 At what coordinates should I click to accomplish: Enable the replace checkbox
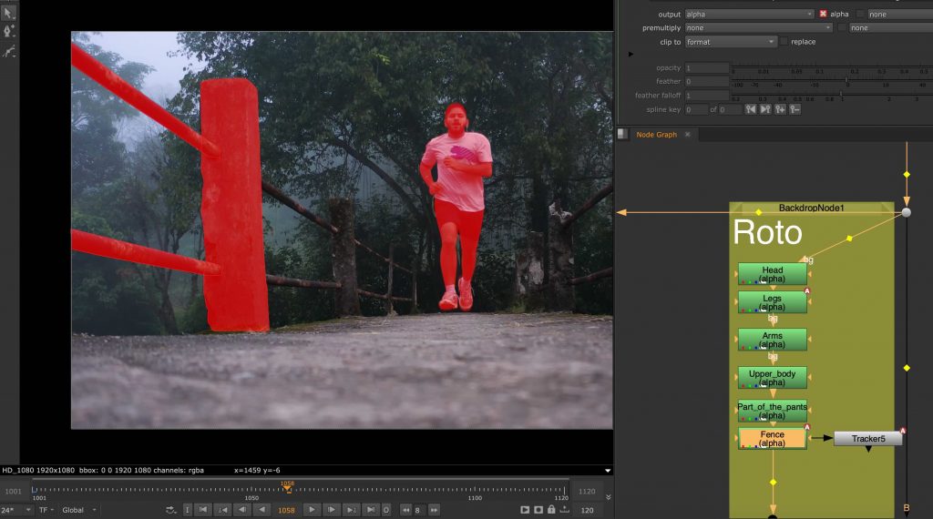click(x=784, y=42)
